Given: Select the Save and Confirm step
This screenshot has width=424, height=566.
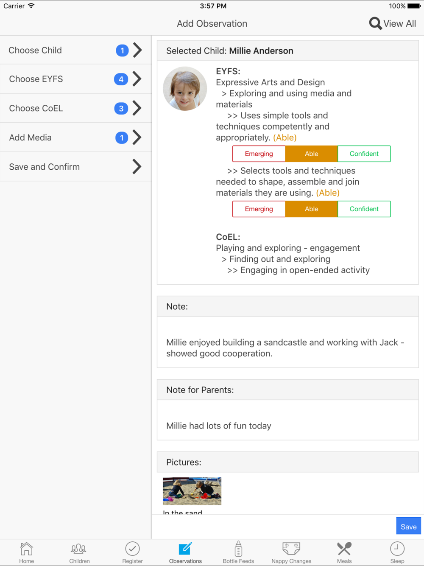Looking at the screenshot, I should coord(75,167).
